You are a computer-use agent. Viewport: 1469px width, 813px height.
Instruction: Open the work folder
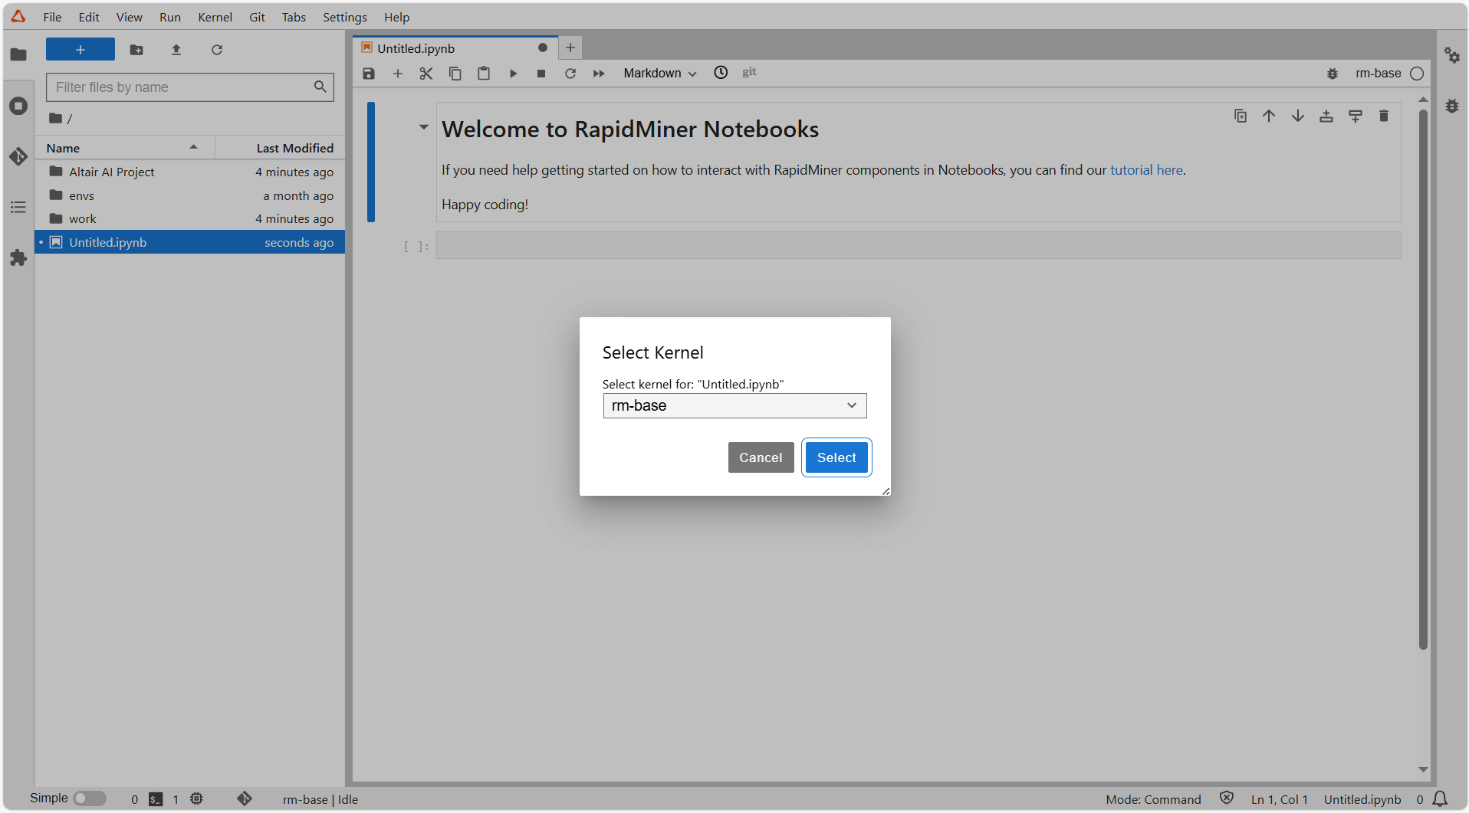point(190,218)
